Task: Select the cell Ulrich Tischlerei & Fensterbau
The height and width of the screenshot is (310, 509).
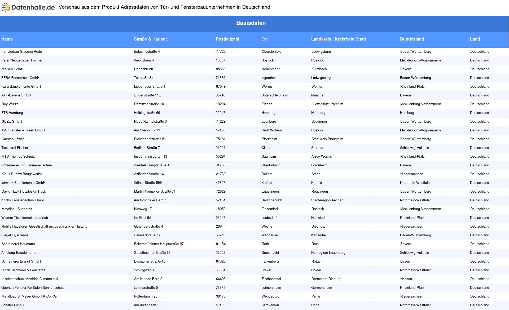Action: (x=66, y=270)
